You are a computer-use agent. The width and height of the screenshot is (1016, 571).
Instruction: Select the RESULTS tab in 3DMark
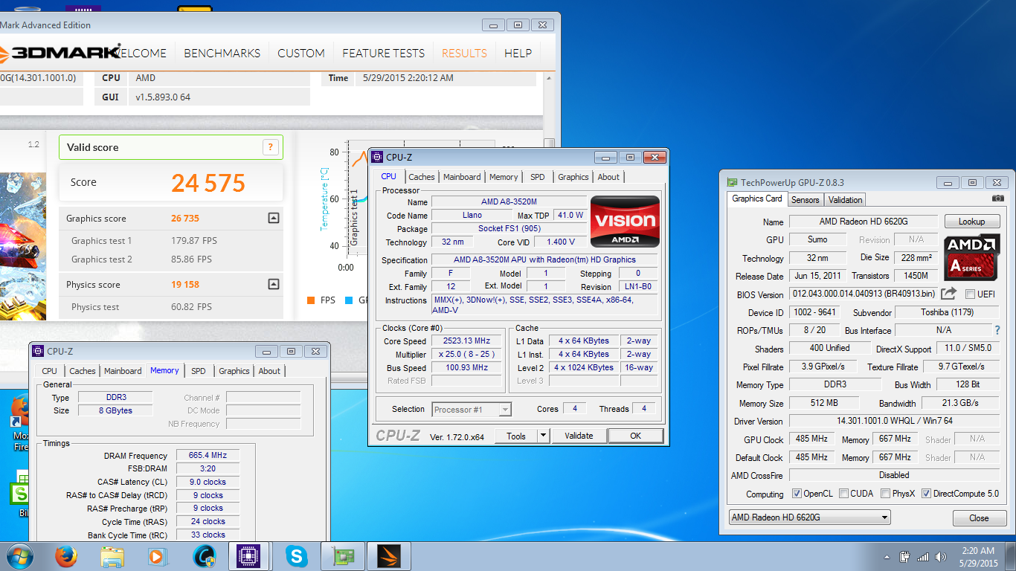pyautogui.click(x=464, y=53)
